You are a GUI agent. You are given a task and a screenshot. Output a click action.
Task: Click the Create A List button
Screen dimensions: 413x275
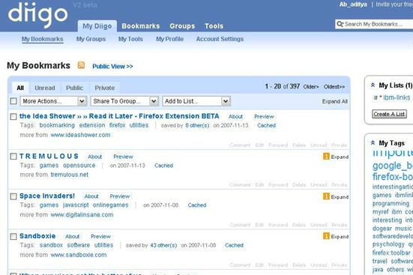point(389,114)
